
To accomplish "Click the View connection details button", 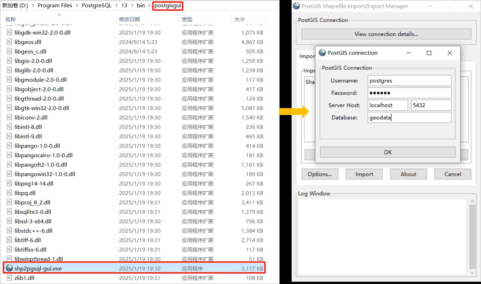I will pyautogui.click(x=386, y=34).
